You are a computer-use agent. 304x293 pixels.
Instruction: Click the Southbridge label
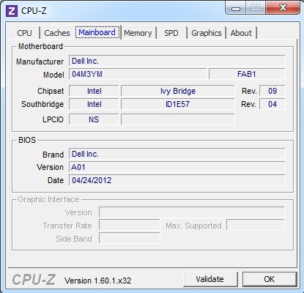click(x=42, y=104)
